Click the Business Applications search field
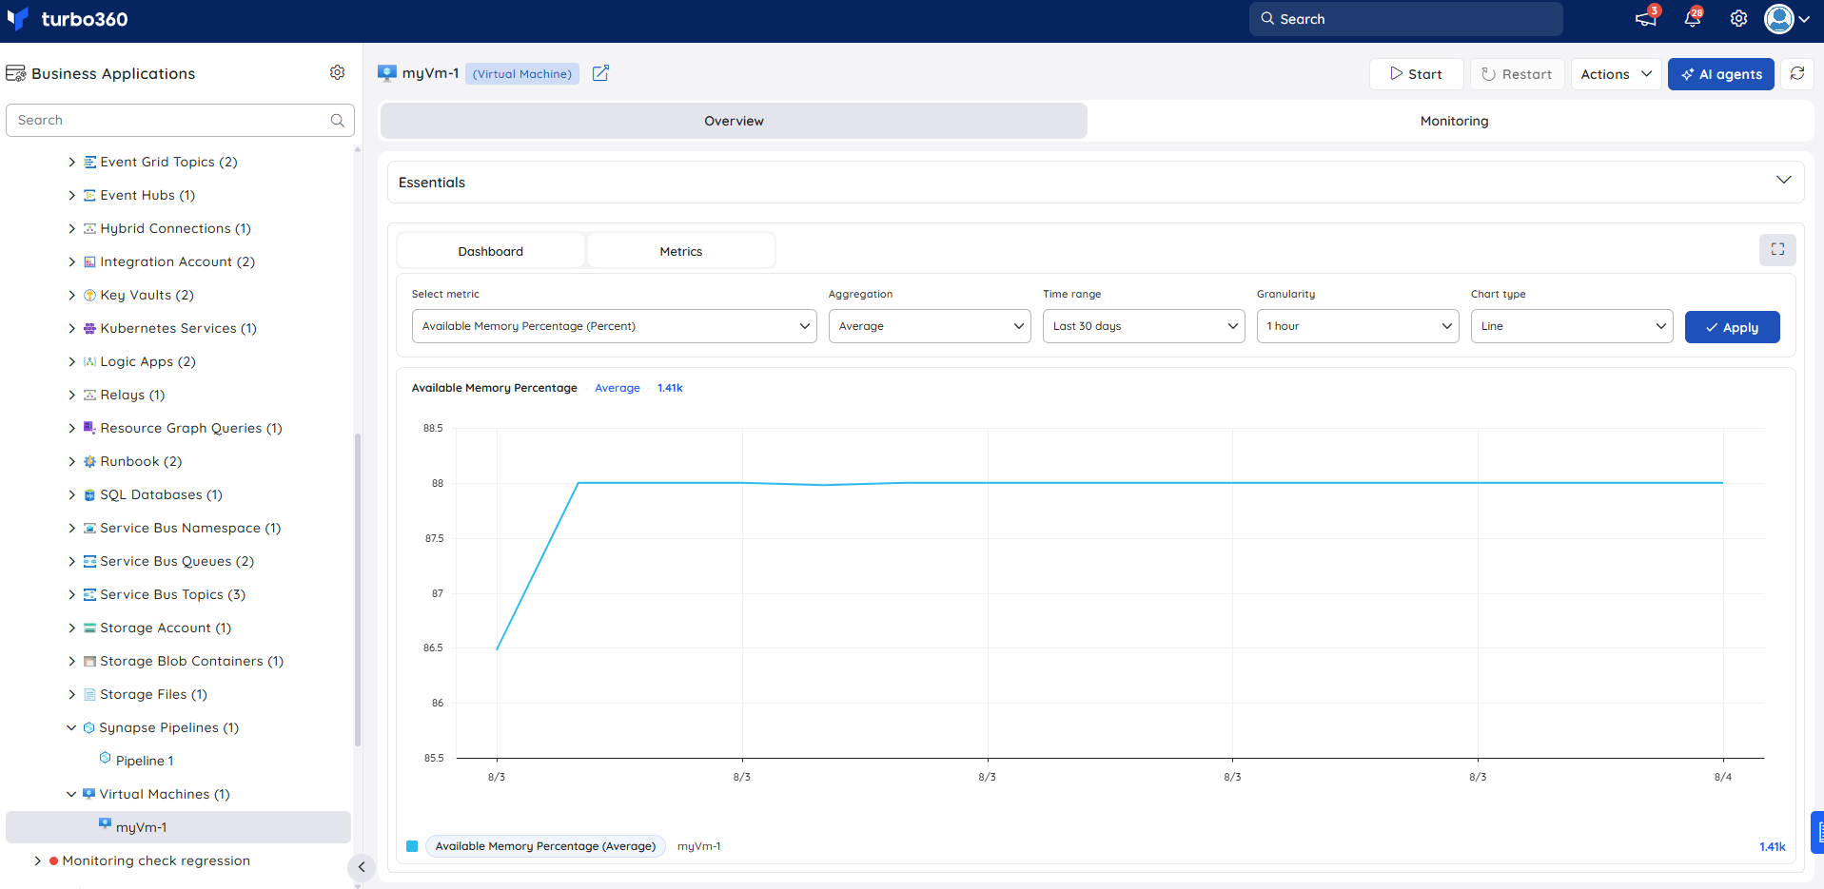The width and height of the screenshot is (1824, 889). coord(180,121)
